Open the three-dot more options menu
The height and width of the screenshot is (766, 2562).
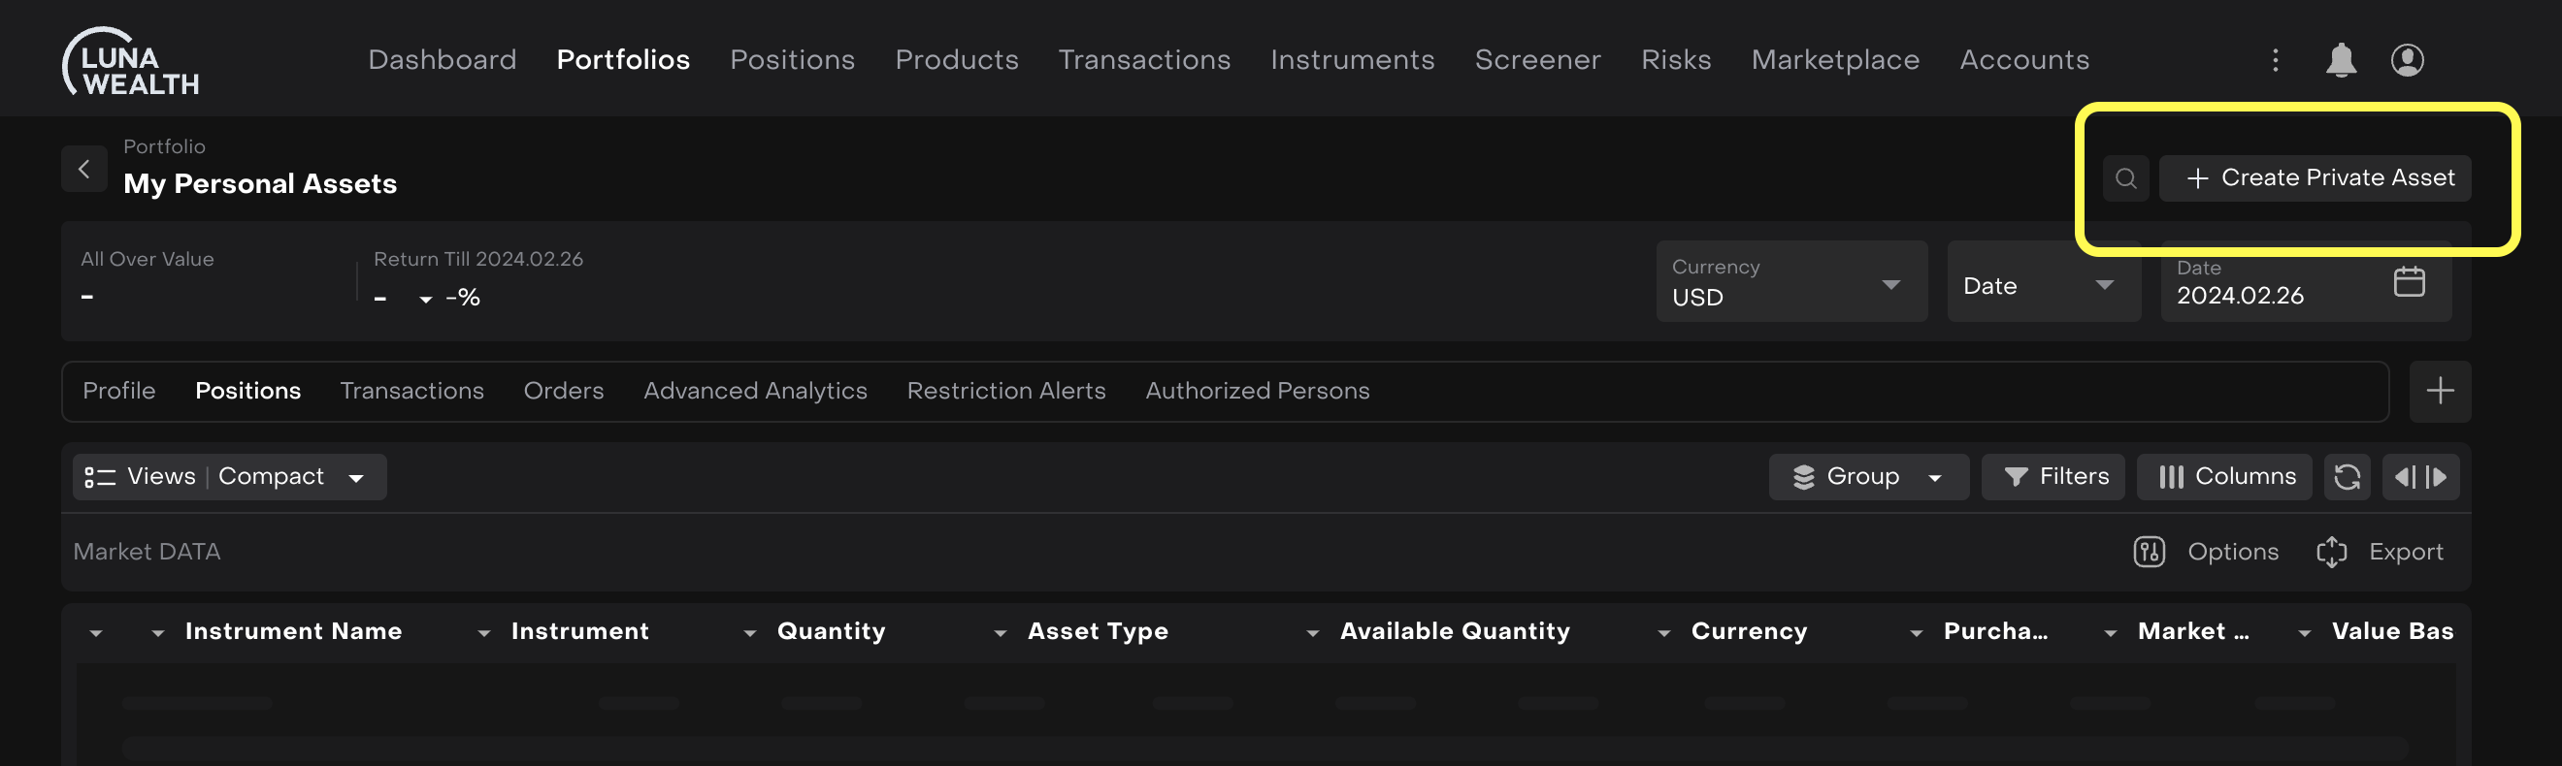point(2275,59)
